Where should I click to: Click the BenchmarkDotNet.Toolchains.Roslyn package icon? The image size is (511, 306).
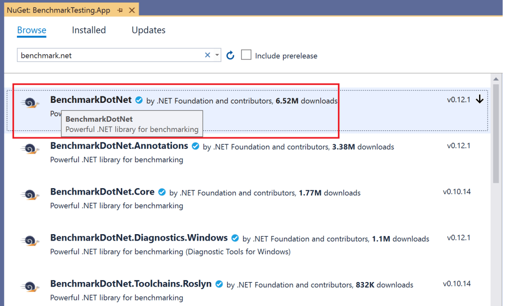point(30,287)
